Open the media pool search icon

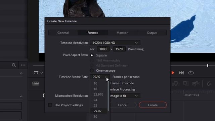(x=14, y=65)
